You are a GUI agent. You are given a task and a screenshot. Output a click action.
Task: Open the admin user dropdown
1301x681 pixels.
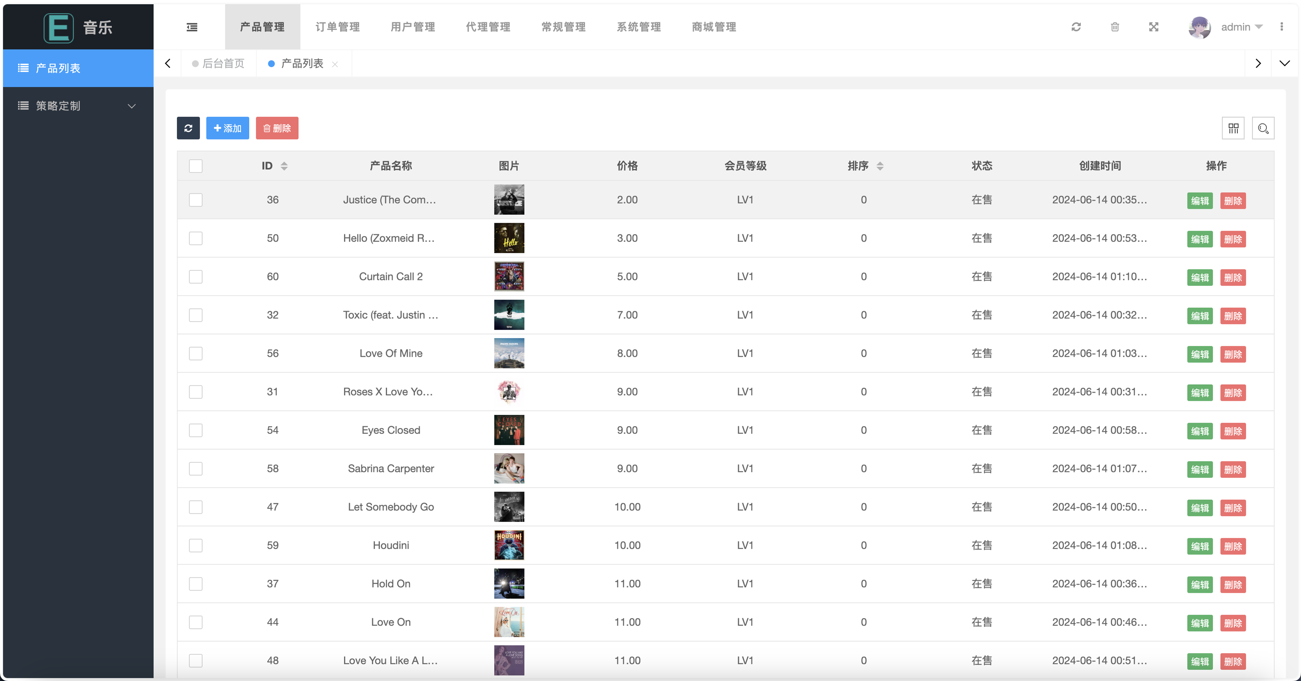(1240, 27)
